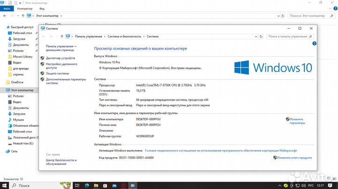This screenshot has width=338, height=189.
Task: Expand the address bar history dropdown
Action: click(x=256, y=36)
